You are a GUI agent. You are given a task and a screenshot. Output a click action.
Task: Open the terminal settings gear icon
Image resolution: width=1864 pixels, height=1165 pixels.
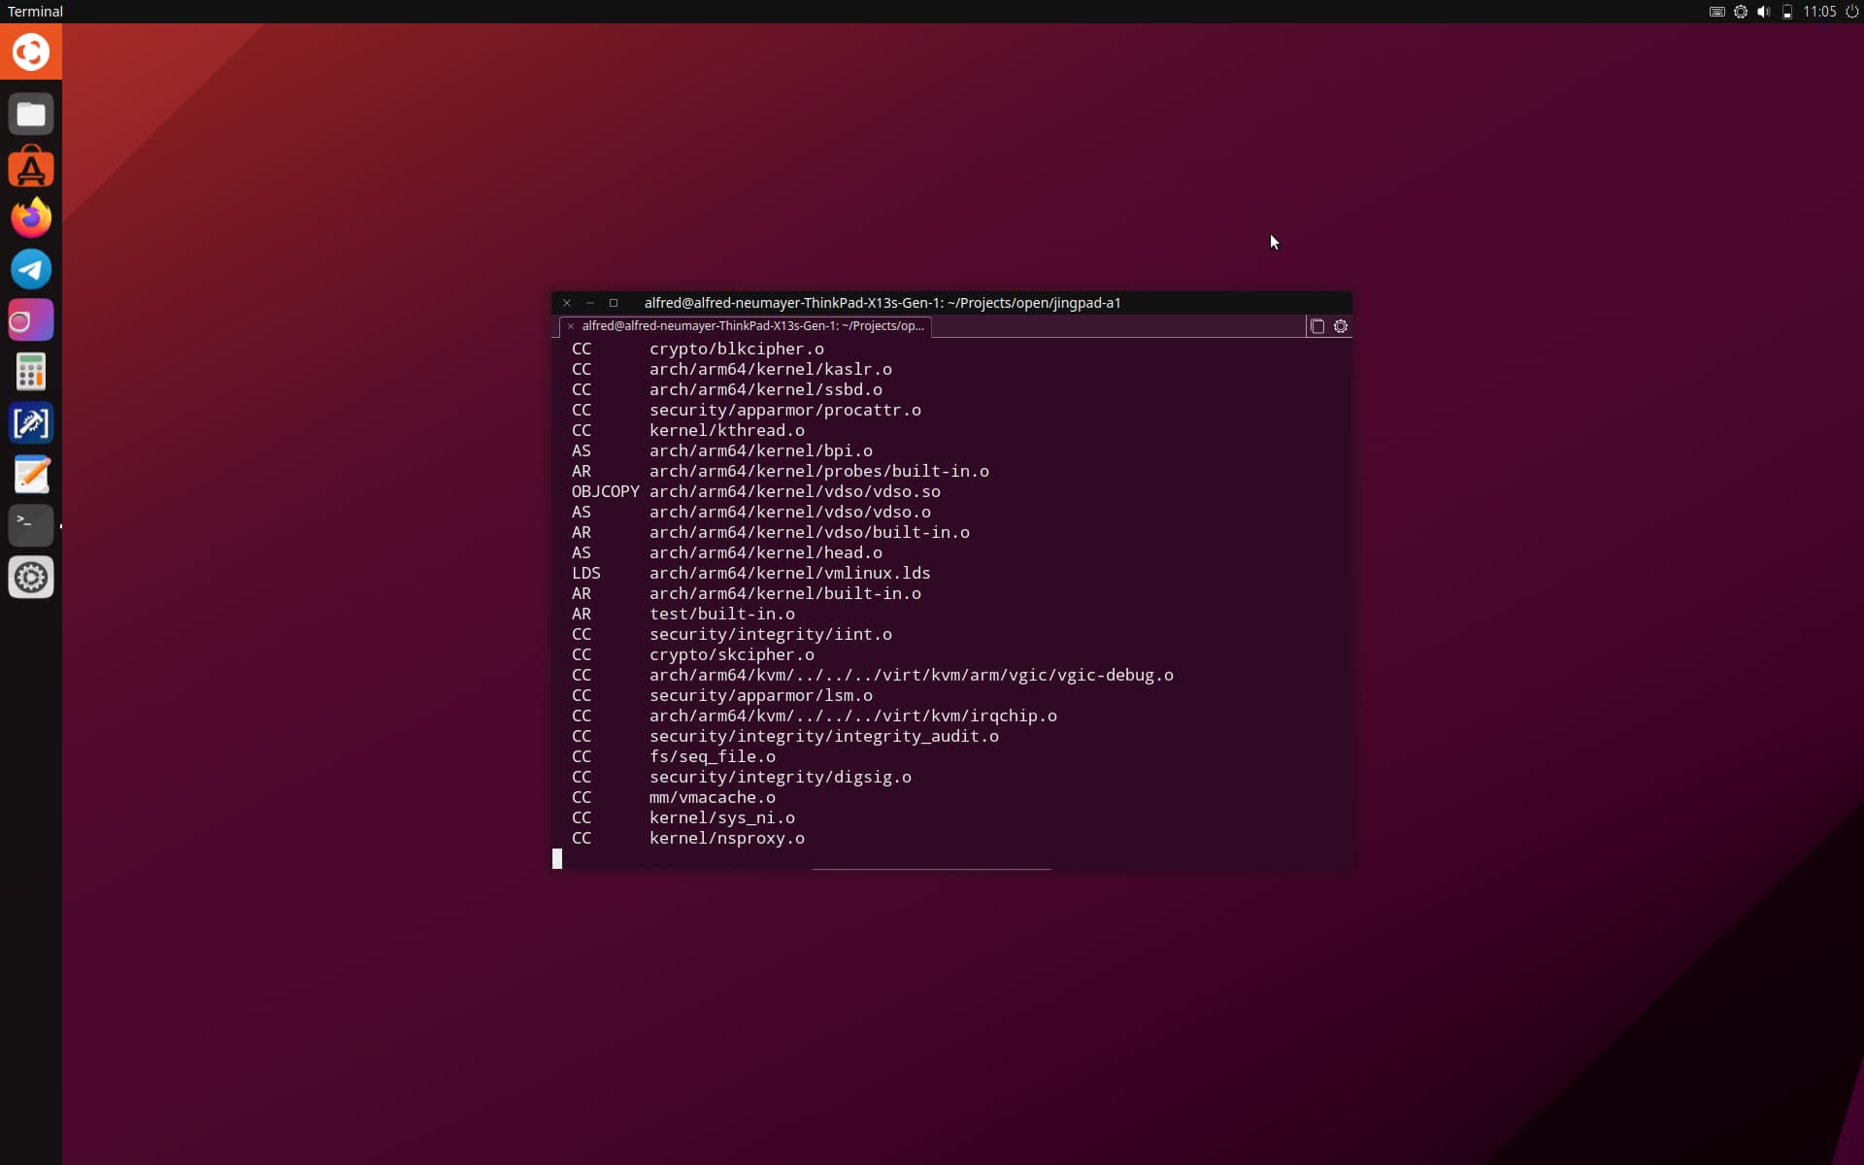point(1341,326)
